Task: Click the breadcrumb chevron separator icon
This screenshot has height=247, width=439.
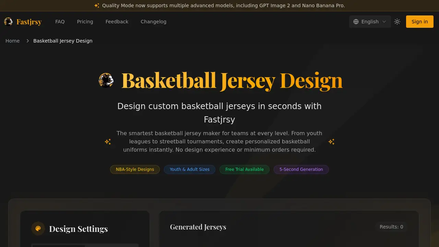Action: (x=28, y=41)
